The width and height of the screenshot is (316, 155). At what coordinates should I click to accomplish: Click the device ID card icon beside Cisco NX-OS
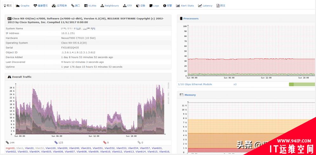(9, 18)
